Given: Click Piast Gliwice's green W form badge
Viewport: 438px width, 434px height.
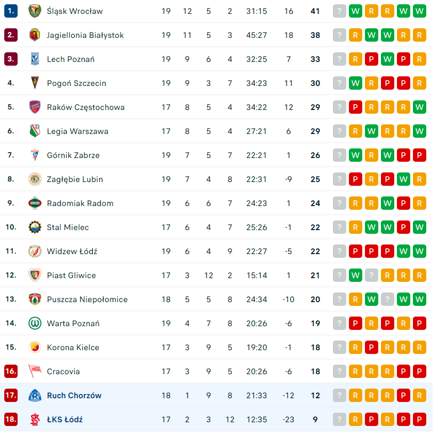Looking at the screenshot, I should 355,275.
